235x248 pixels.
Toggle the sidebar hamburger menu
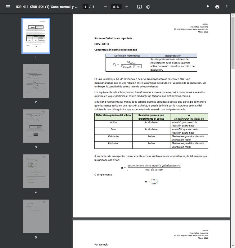pyautogui.click(x=8, y=7)
